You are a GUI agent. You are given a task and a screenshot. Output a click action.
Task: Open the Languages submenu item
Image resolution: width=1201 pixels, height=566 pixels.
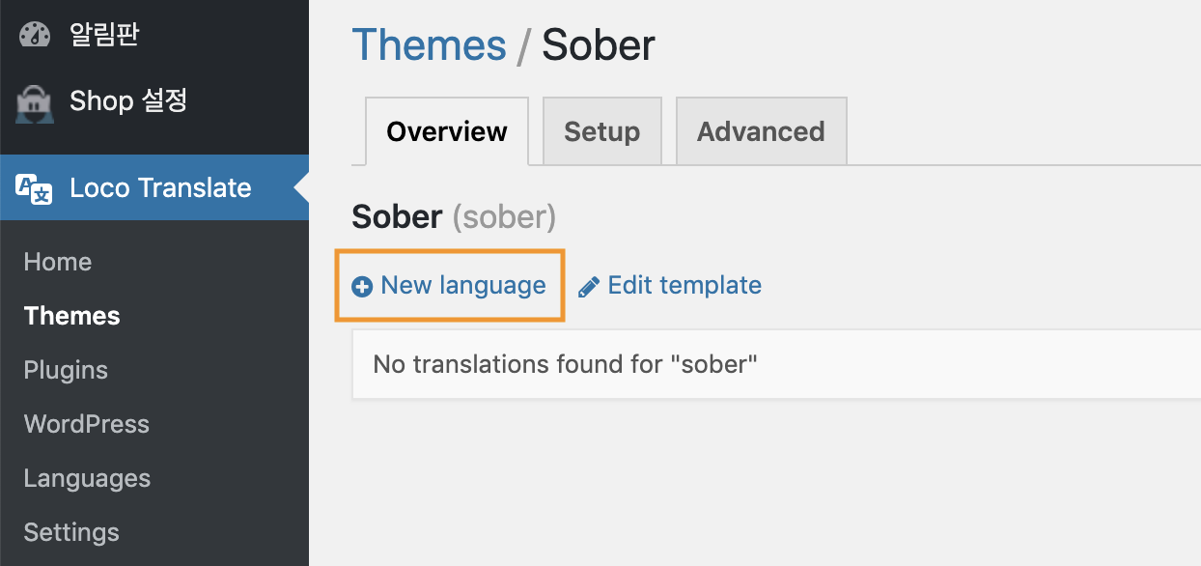[x=87, y=478]
